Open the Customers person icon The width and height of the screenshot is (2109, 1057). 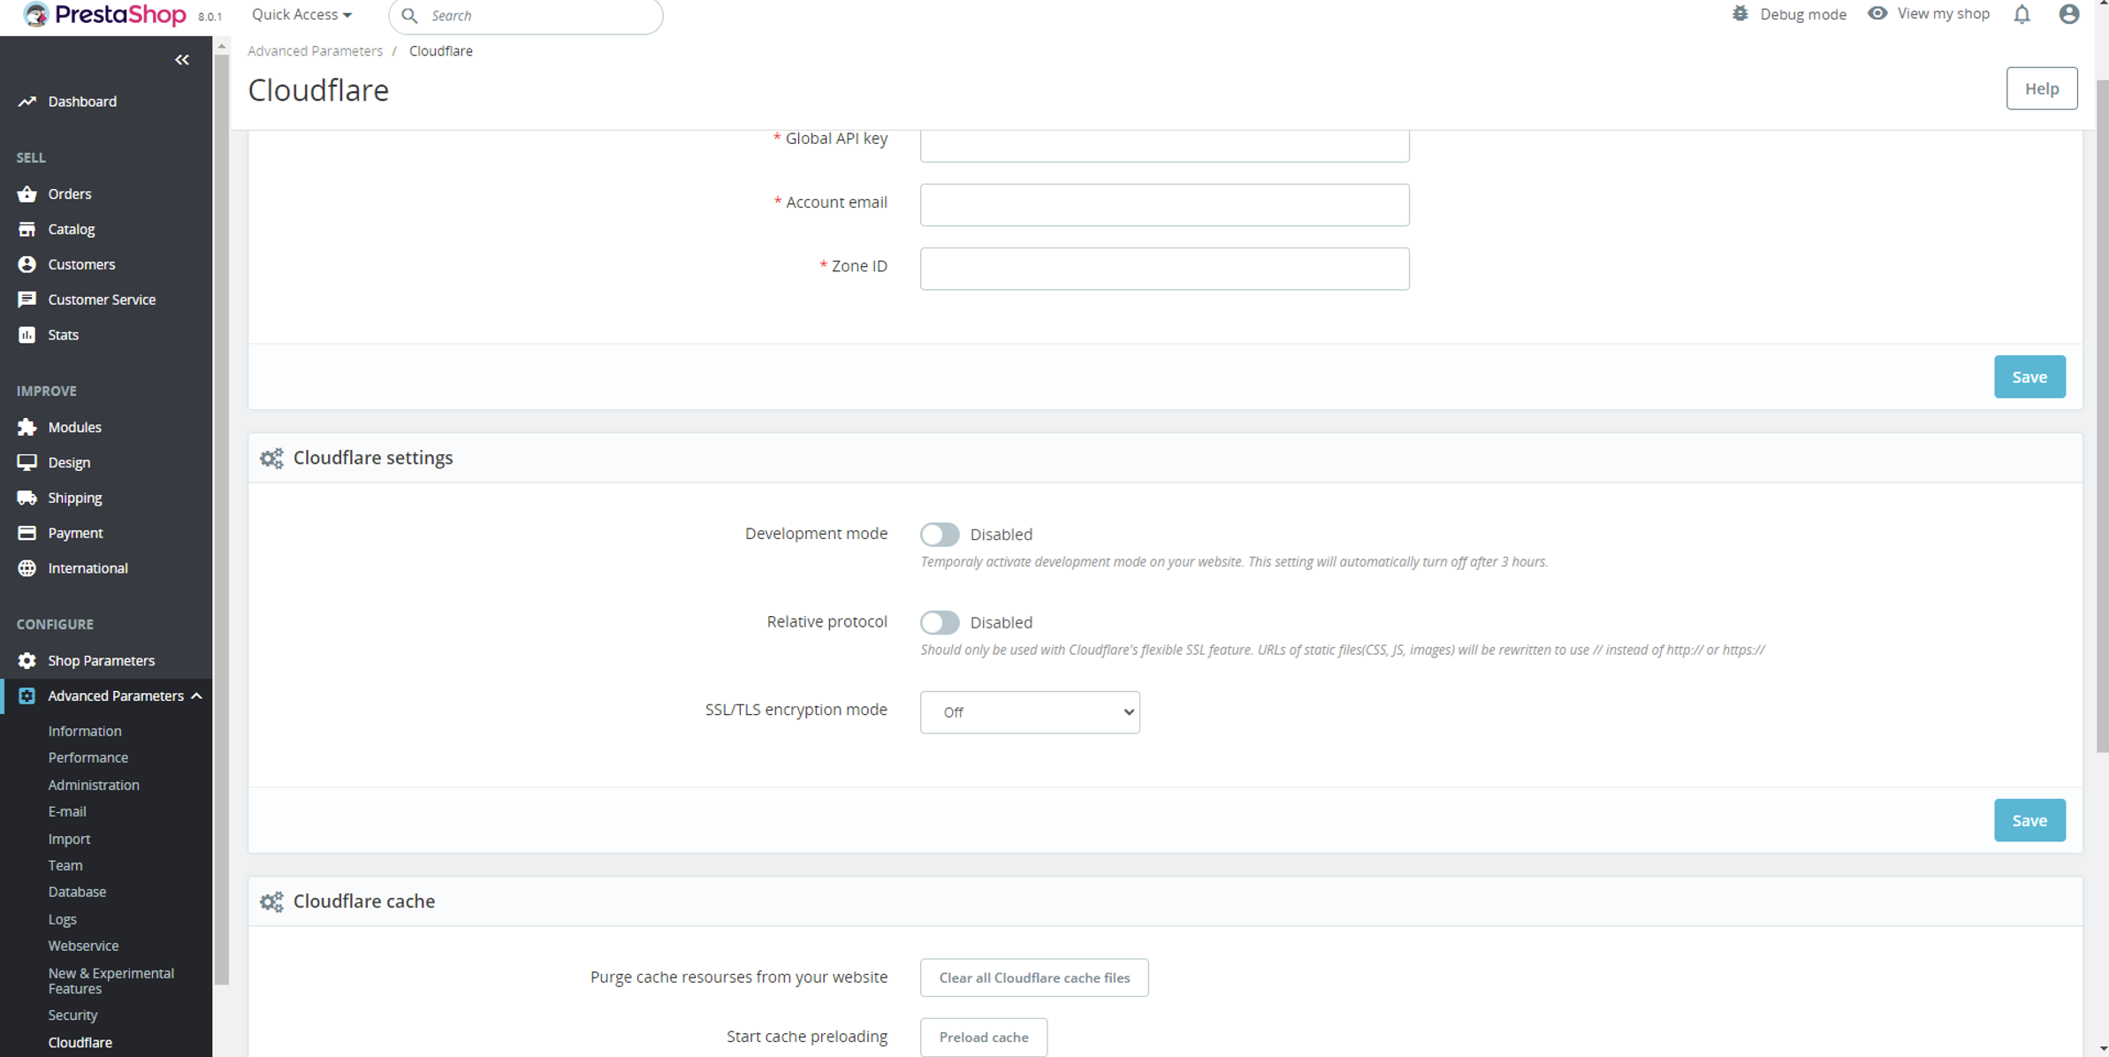click(27, 264)
